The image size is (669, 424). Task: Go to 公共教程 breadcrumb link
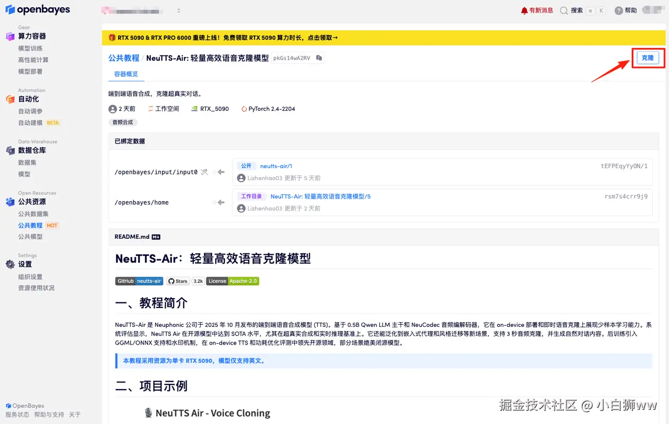[x=124, y=58]
